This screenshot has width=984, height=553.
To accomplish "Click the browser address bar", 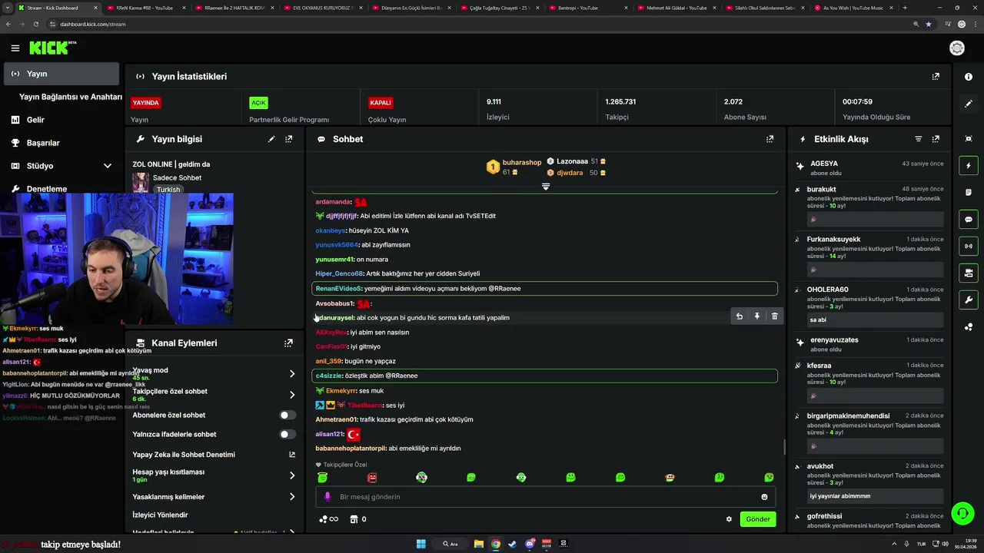I will (477, 24).
